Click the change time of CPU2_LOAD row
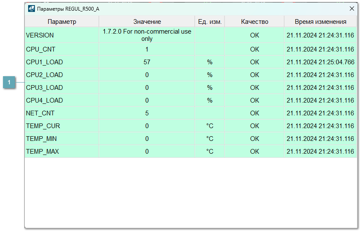 pos(320,75)
